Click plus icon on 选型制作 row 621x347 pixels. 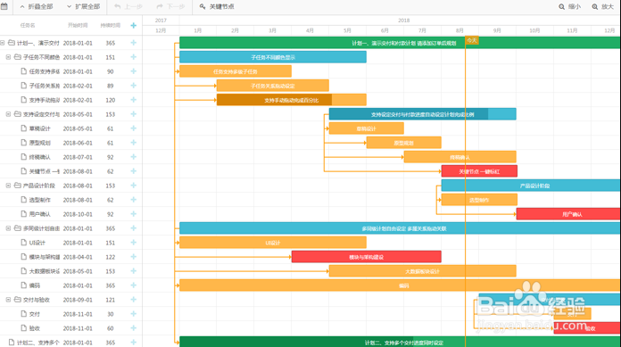tap(134, 200)
